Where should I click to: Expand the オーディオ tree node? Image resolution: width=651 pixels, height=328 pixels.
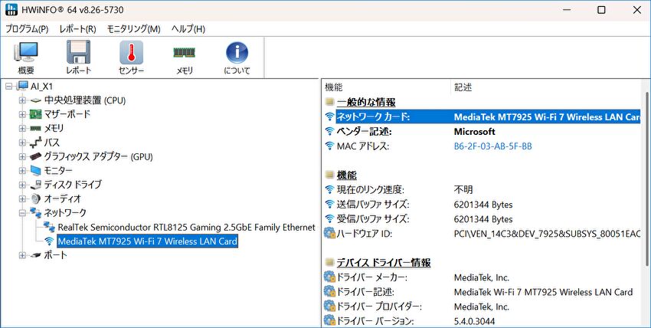coord(22,199)
